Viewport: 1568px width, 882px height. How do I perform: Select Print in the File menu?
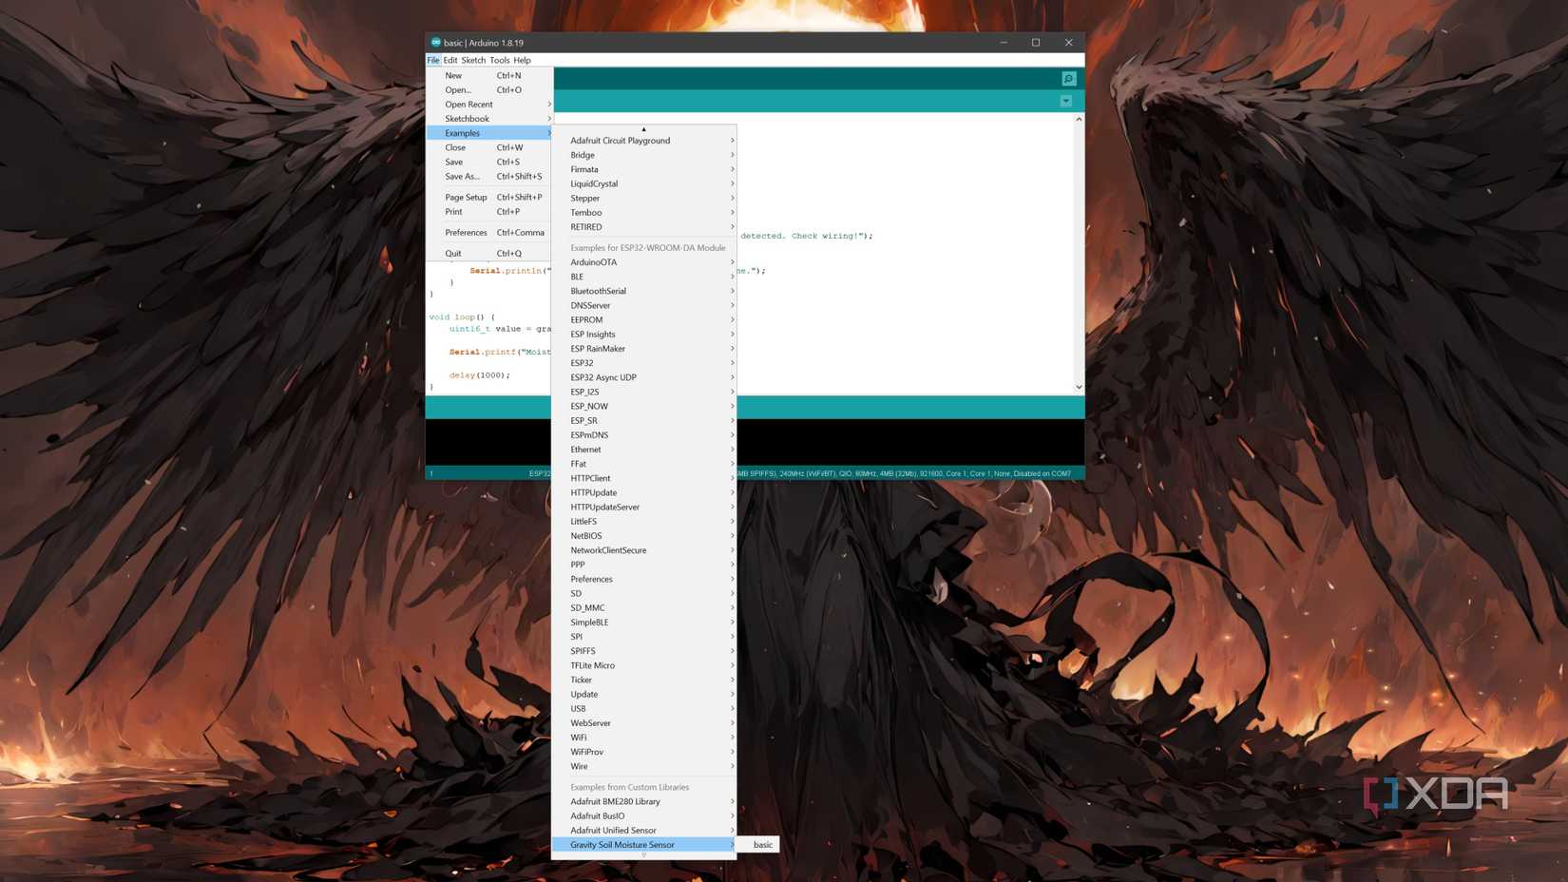coord(489,212)
